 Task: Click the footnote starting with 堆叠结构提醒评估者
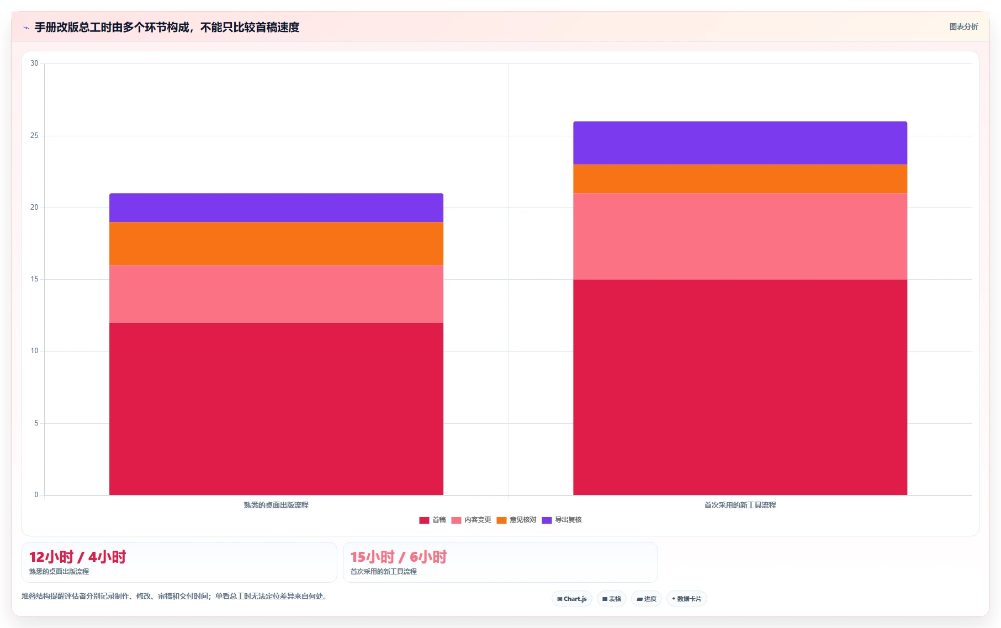pos(175,596)
